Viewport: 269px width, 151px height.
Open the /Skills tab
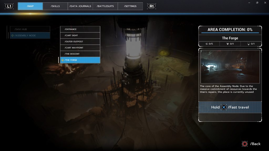click(x=55, y=6)
